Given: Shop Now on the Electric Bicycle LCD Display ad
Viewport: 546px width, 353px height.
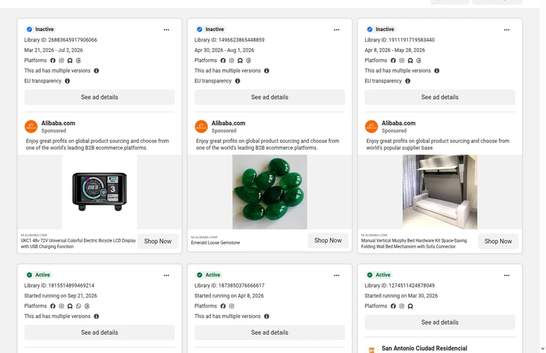Looking at the screenshot, I should tap(158, 241).
